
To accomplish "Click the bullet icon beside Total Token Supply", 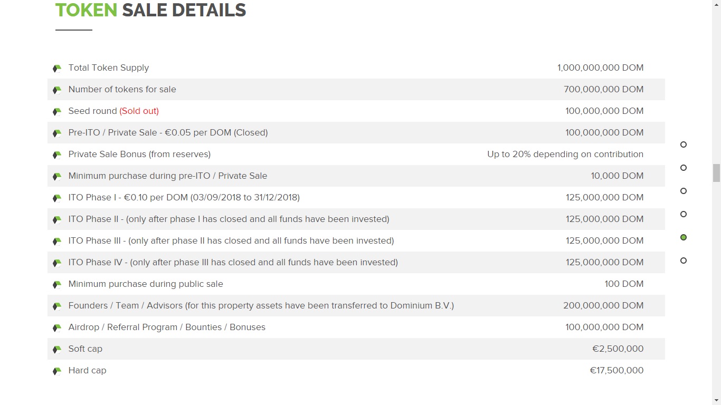I will click(x=57, y=69).
